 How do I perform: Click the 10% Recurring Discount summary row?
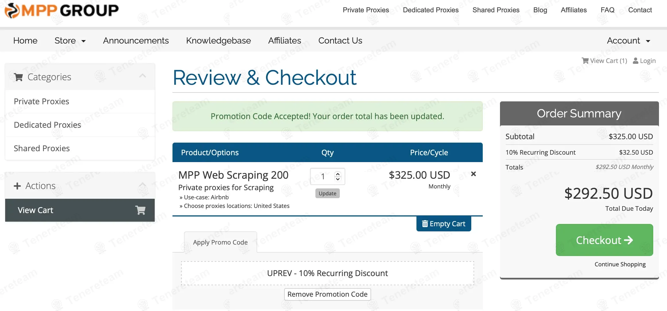579,152
